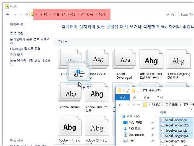Viewport: 194px width, 146px height.
Task: Open 보기 ribbon tab in TTF_수동설치 window
Action: tap(159, 97)
